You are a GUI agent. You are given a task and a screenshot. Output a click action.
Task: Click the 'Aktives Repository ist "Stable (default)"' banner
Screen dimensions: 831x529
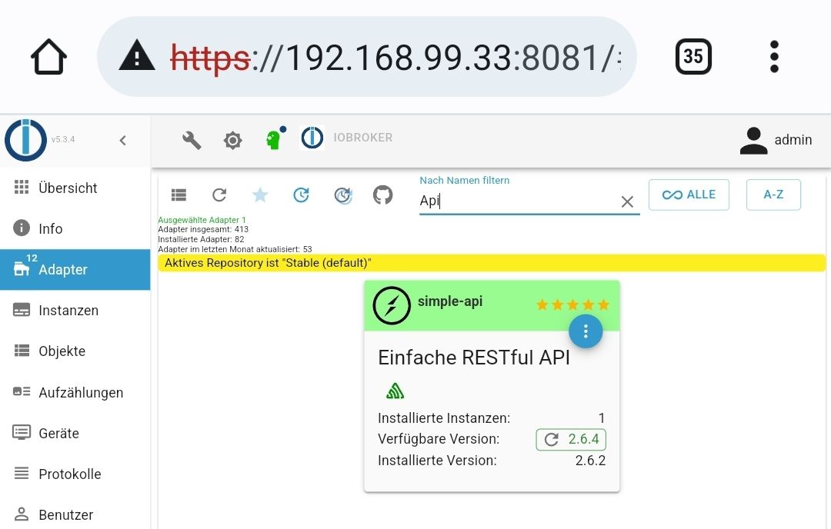point(492,263)
